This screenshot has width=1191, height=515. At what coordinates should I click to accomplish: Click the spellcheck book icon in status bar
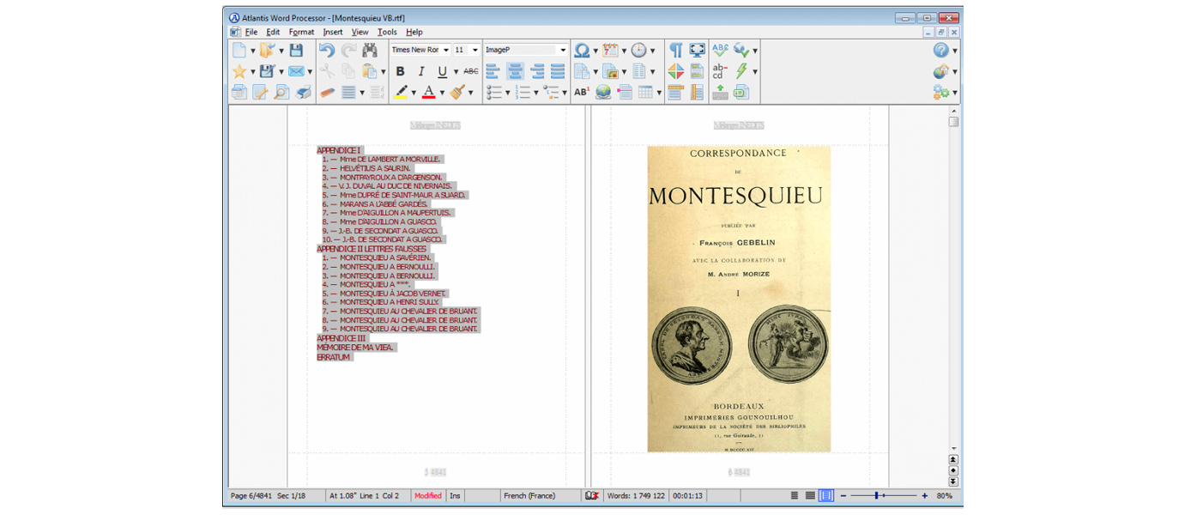click(x=591, y=496)
